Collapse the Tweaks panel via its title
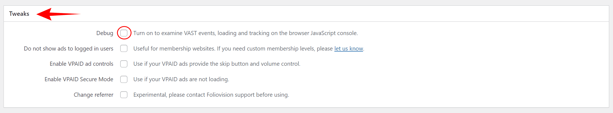This screenshot has height=113, width=613. [19, 14]
